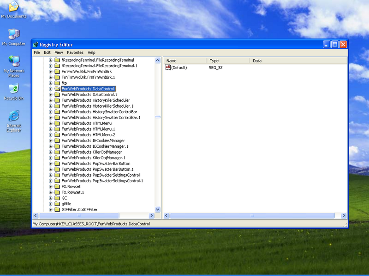
Task: Select fRecordingTerminal.FileRecordingTerminal.1 key
Action: [x=99, y=66]
